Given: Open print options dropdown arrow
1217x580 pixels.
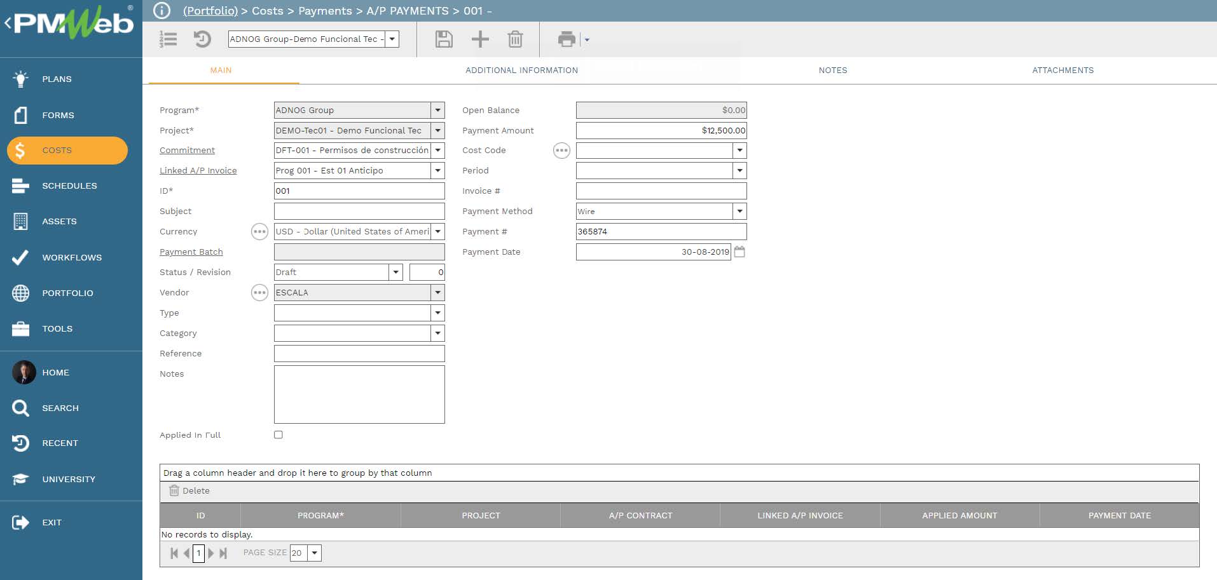Looking at the screenshot, I should click(587, 40).
